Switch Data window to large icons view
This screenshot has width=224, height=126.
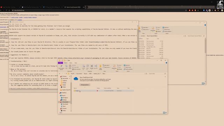[x=166, y=113]
